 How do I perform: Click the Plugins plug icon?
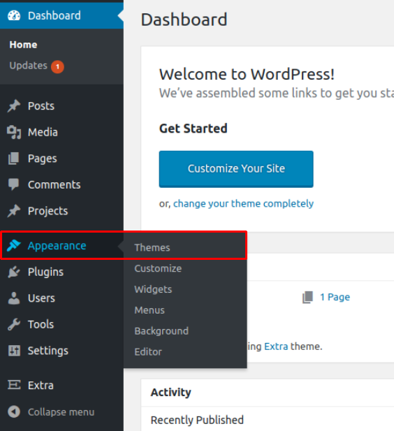click(14, 272)
